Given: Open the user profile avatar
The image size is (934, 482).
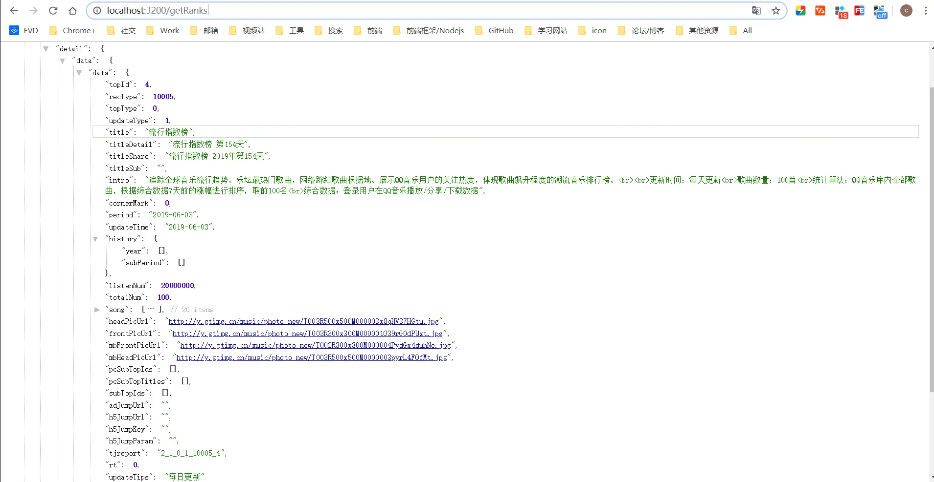Looking at the screenshot, I should pyautogui.click(x=906, y=10).
